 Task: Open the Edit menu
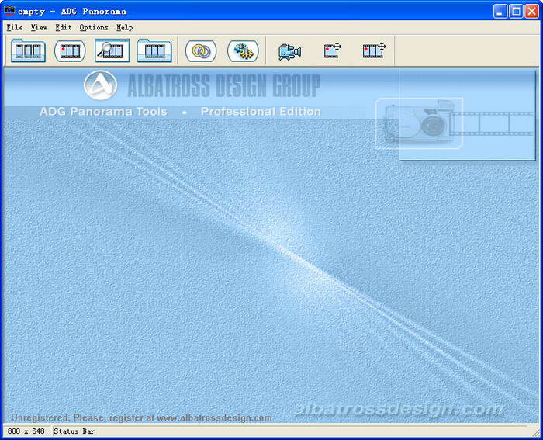pos(64,27)
